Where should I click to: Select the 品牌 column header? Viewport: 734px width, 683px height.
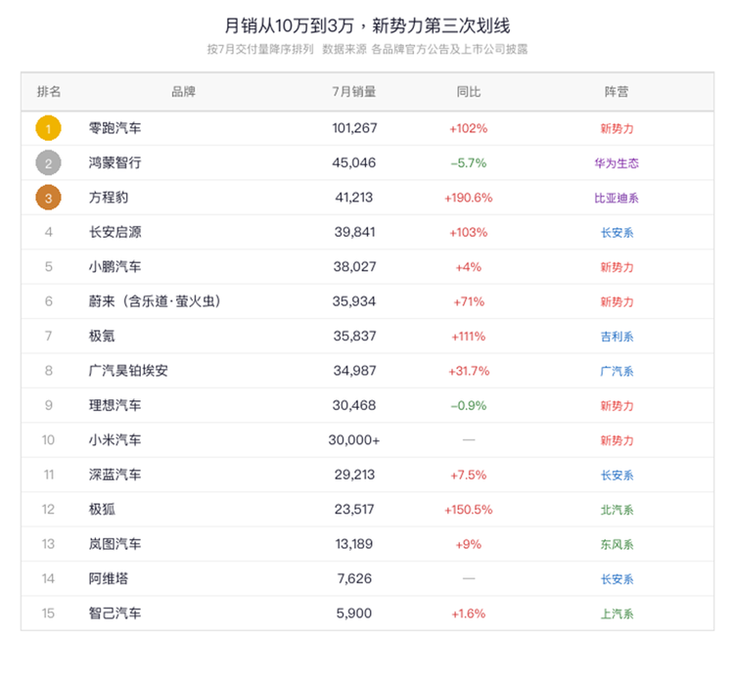coord(183,91)
